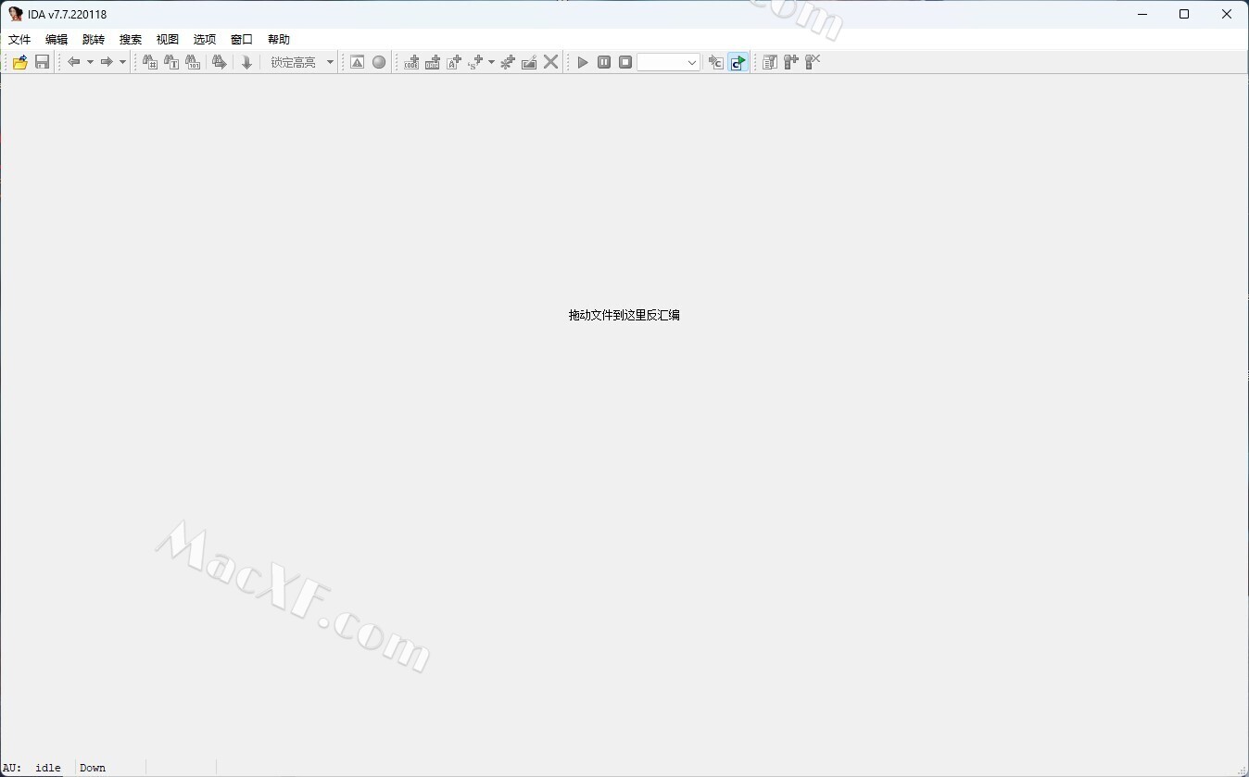Click the 拖动文件到这里反汇编 text
Viewport: 1249px width, 777px height.
pos(624,315)
